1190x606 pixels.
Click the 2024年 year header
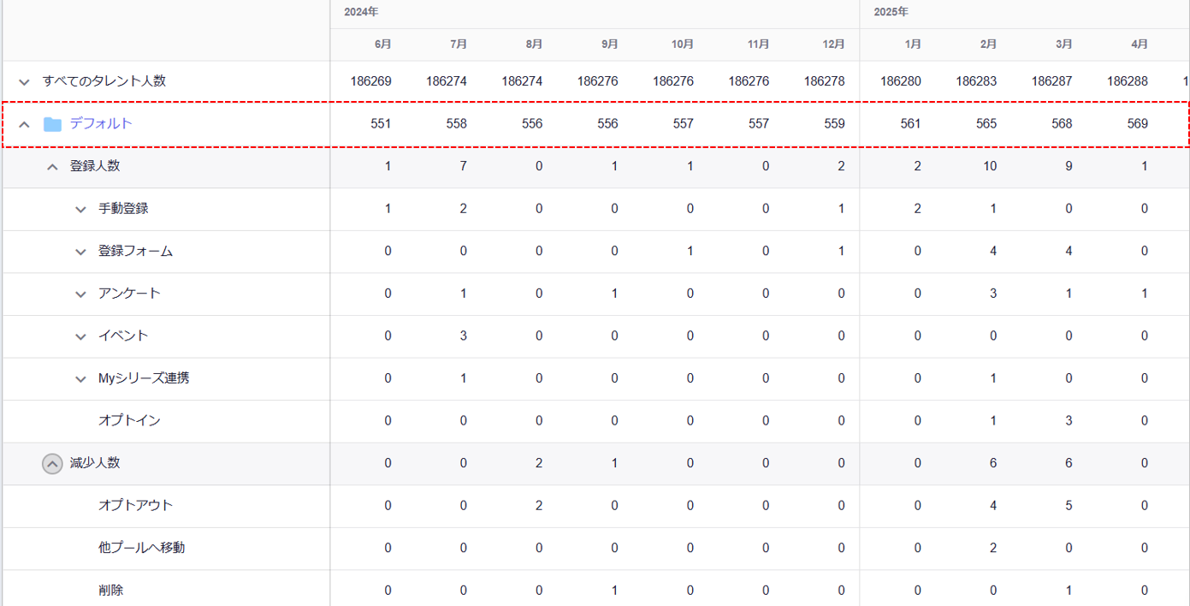(x=361, y=13)
